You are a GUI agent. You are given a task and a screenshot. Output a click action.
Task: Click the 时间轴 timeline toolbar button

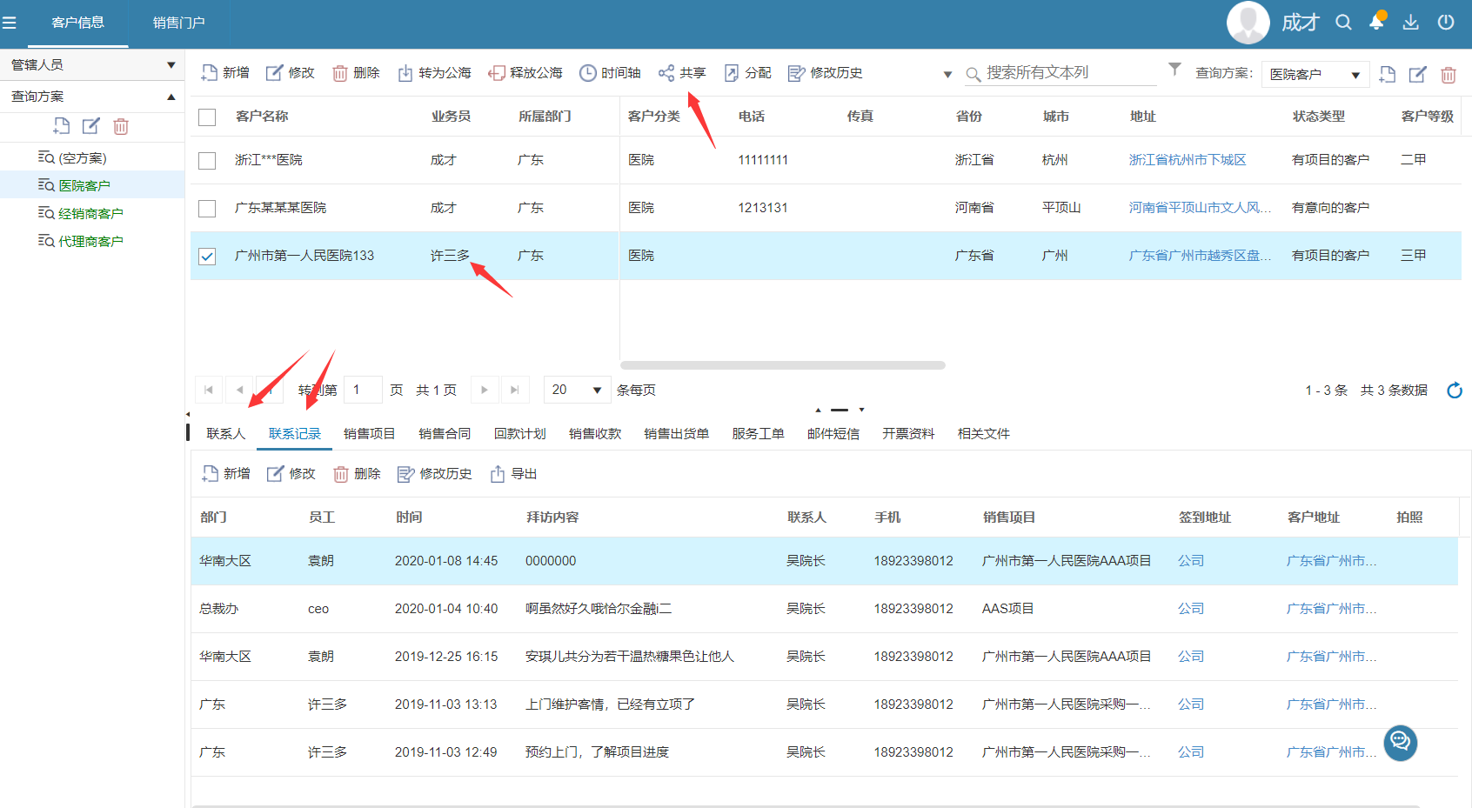point(610,73)
